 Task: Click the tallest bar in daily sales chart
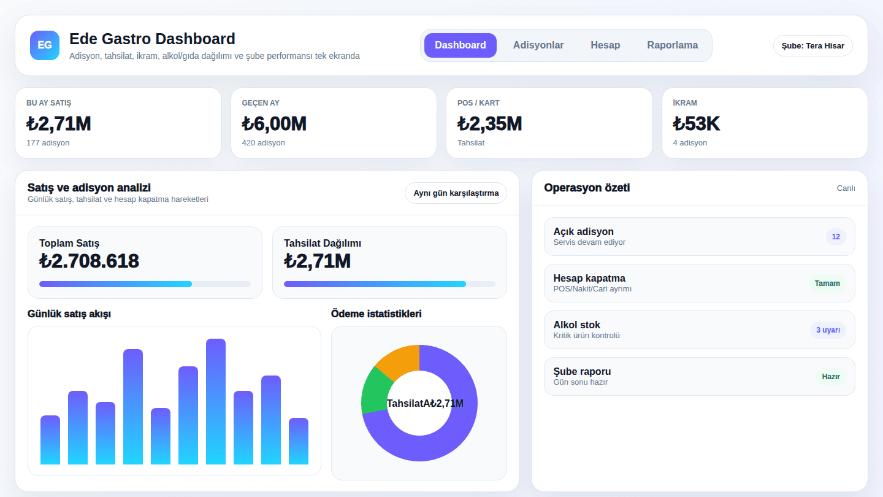pos(216,401)
